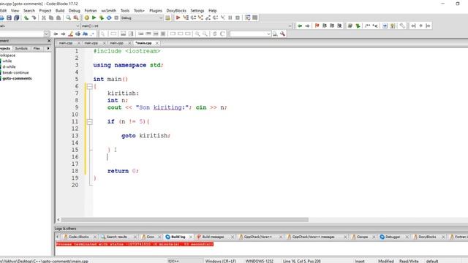The width and height of the screenshot is (468, 263).
Task: Show more Management tabs via arrow
Action: (x=48, y=48)
